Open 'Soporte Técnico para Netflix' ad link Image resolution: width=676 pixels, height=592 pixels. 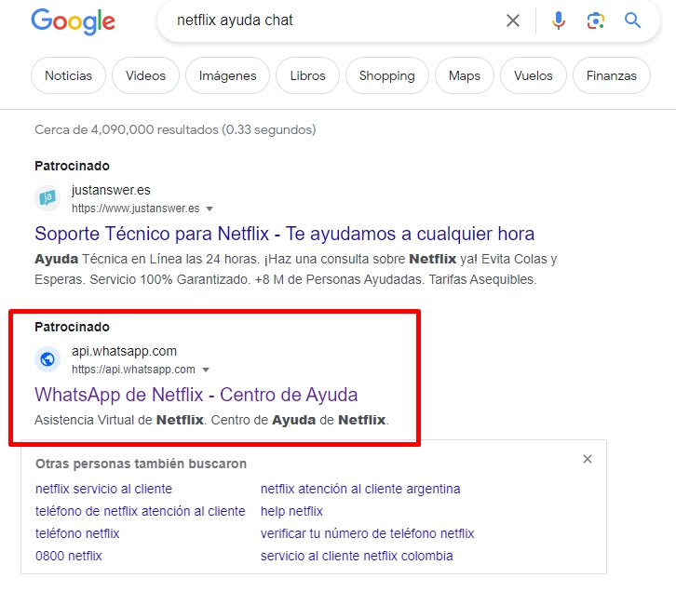[x=285, y=234]
